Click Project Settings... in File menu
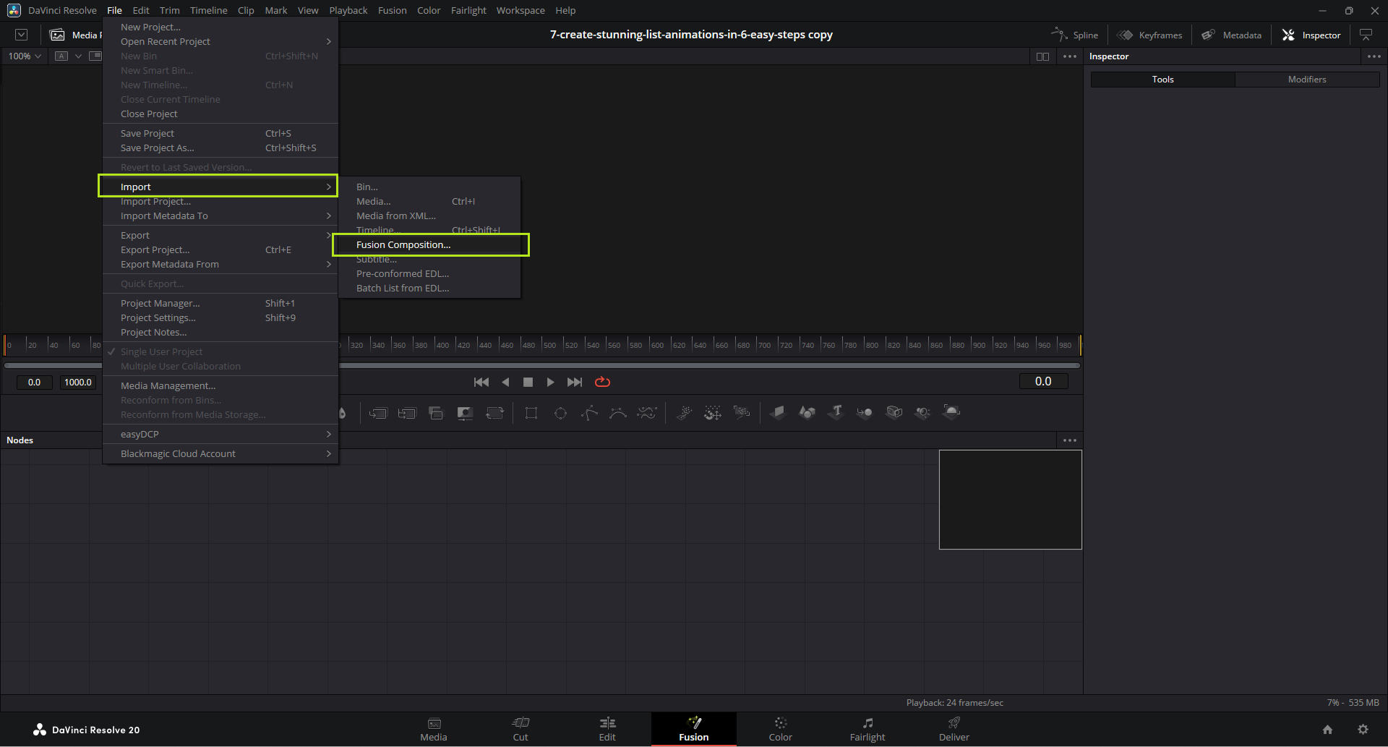Screen dimensions: 1388x747 click(x=158, y=317)
